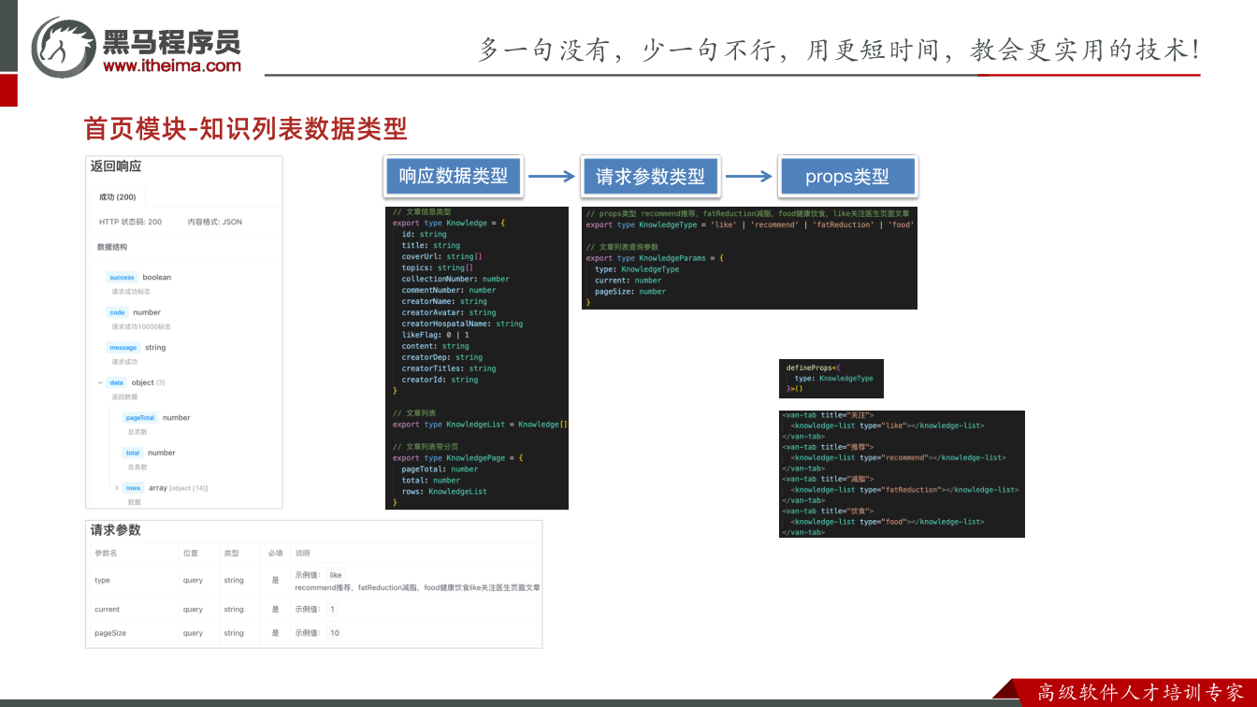1257x707 pixels.
Task: Click the message field tag
Action: pos(123,347)
